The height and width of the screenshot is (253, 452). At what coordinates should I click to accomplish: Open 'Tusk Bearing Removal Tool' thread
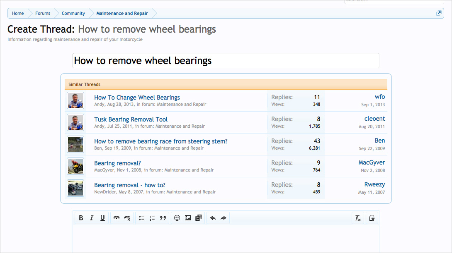pos(131,119)
